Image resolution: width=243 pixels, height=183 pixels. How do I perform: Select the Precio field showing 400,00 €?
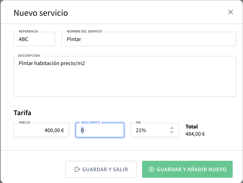tap(41, 130)
